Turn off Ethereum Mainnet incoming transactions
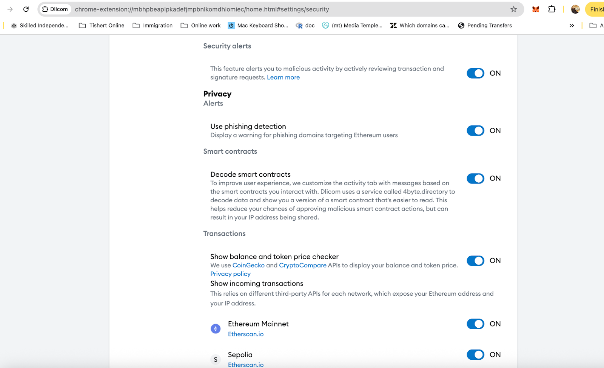The width and height of the screenshot is (604, 368). (x=475, y=324)
